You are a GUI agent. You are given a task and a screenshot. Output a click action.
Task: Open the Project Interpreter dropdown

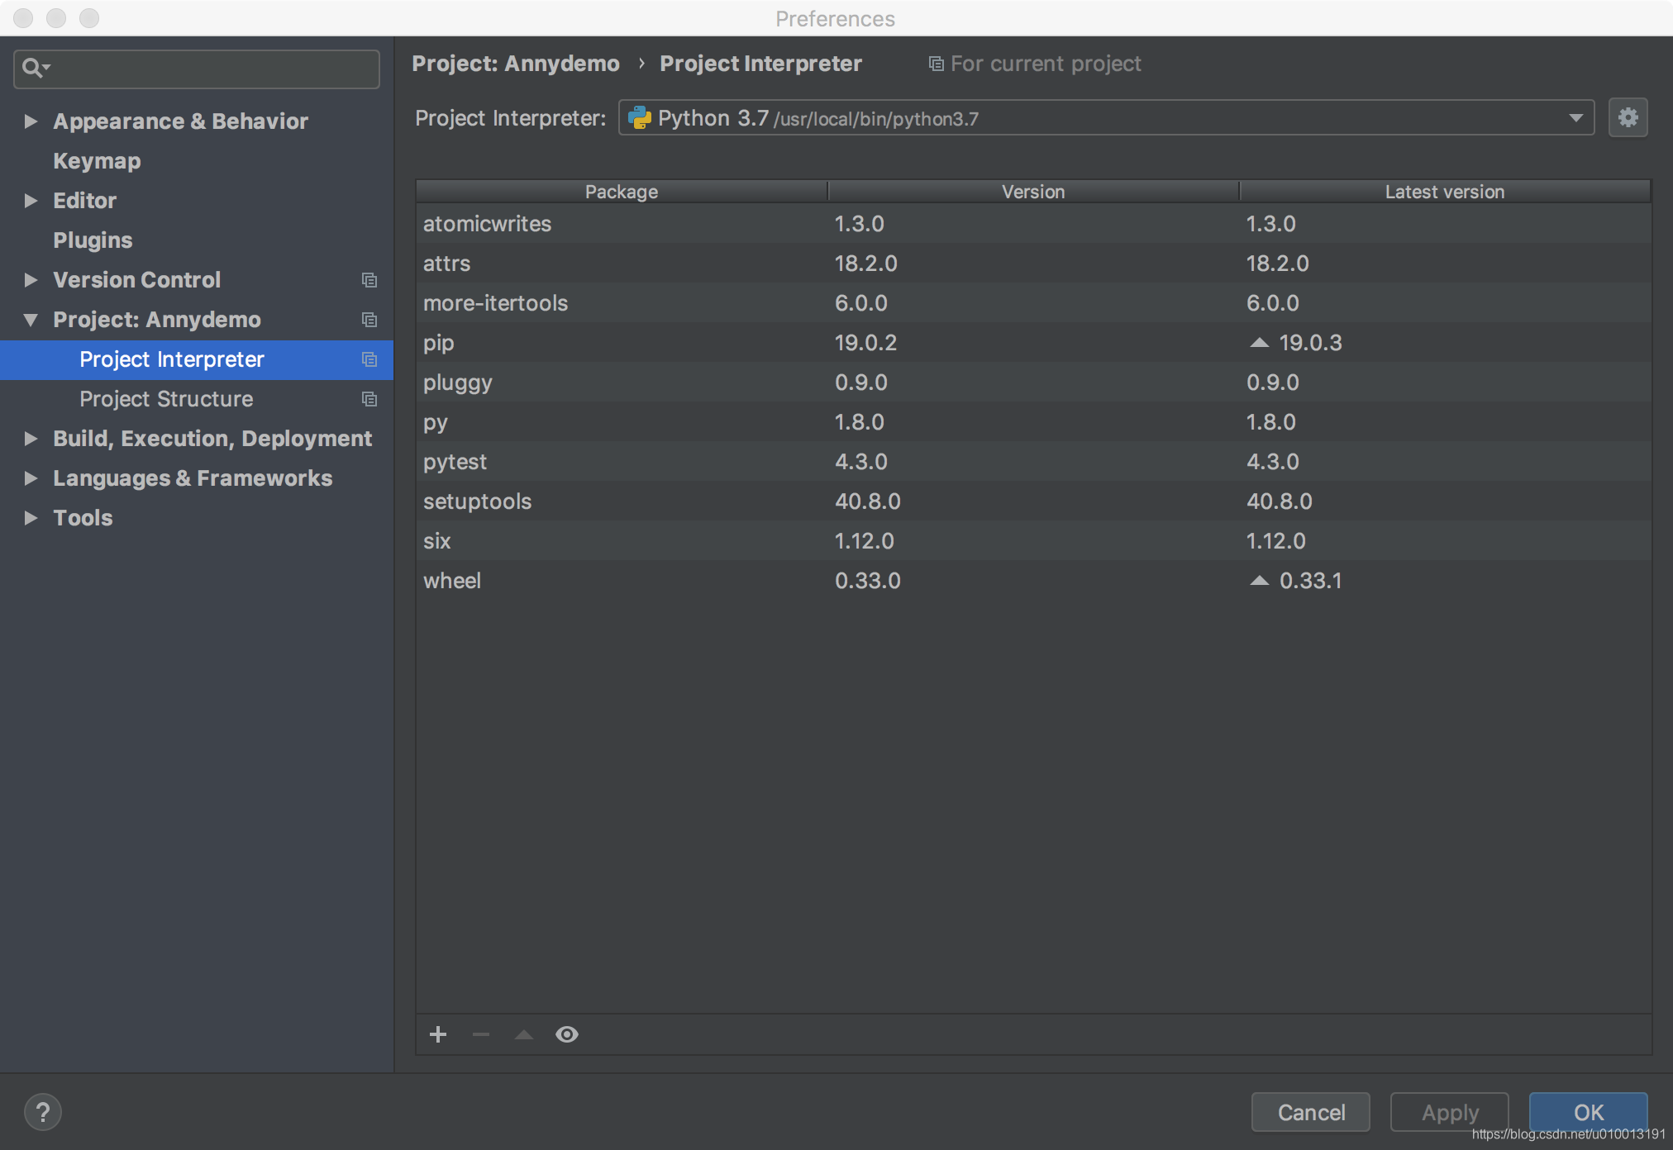coord(1575,118)
